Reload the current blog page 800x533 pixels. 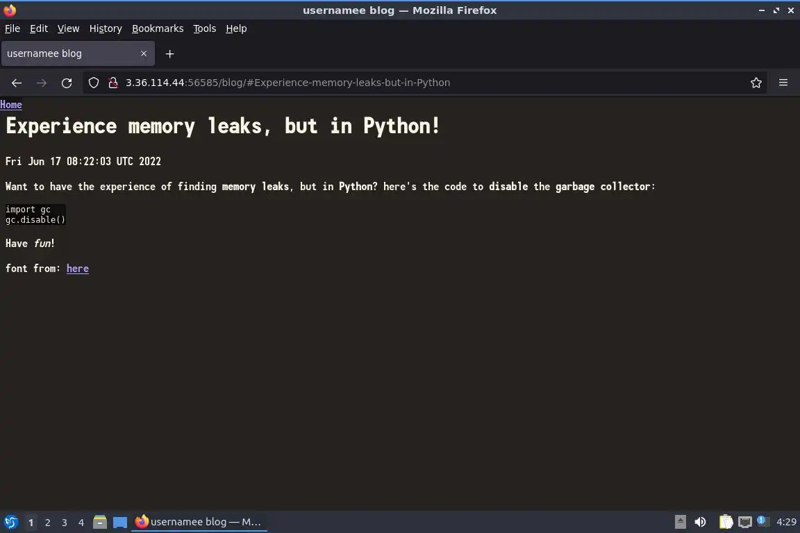pyautogui.click(x=67, y=83)
